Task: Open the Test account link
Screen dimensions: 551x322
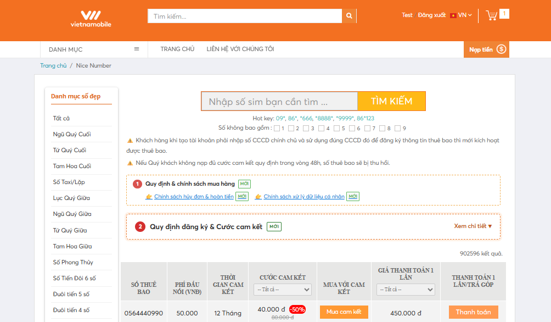Action: point(407,15)
